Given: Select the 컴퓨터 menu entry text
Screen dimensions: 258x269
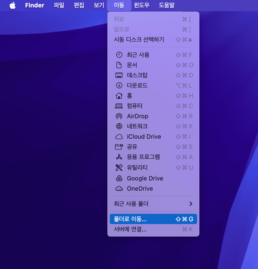Looking at the screenshot, I should click(135, 106).
